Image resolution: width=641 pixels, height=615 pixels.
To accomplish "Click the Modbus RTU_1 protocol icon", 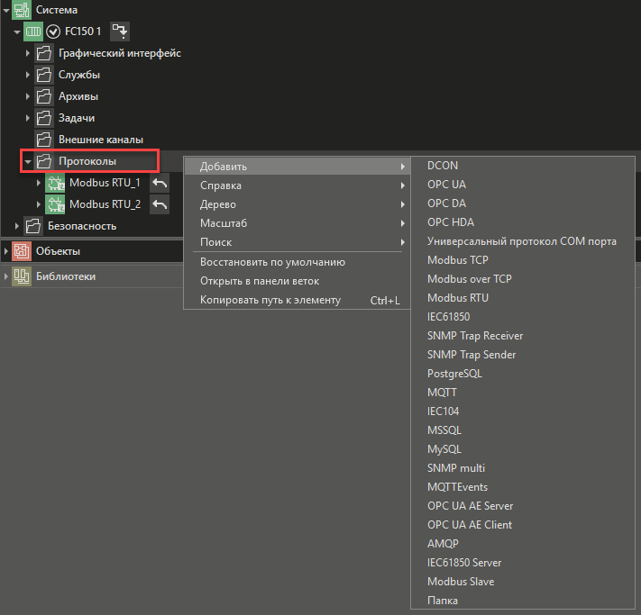I will coord(55,183).
